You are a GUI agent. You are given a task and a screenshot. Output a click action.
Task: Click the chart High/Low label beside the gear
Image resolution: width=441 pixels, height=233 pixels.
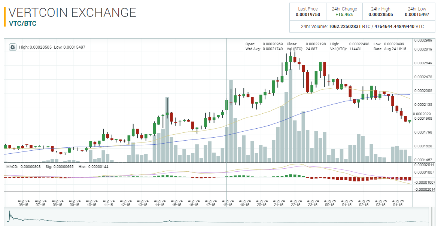(52, 47)
